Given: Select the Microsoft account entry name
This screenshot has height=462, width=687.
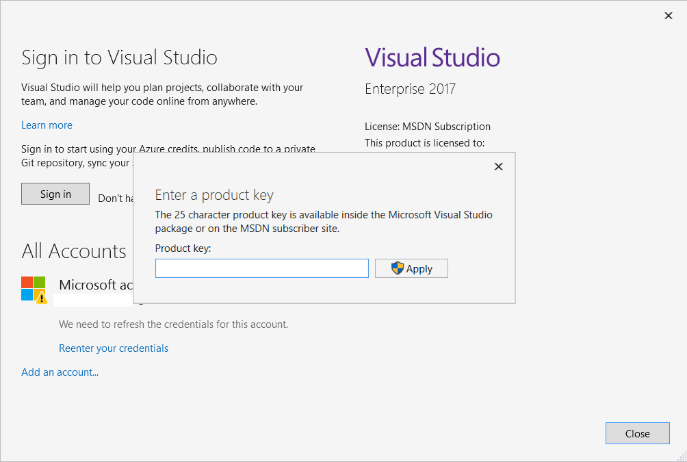Looking at the screenshot, I should click(96, 285).
